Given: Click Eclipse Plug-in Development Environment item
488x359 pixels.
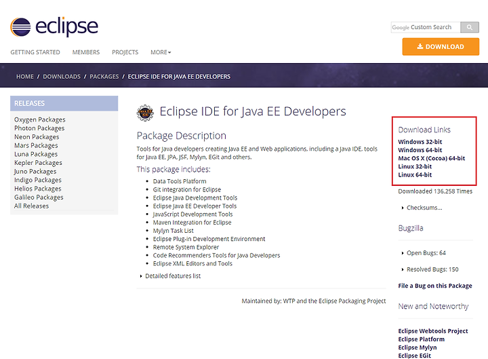Looking at the screenshot, I should click(209, 239).
